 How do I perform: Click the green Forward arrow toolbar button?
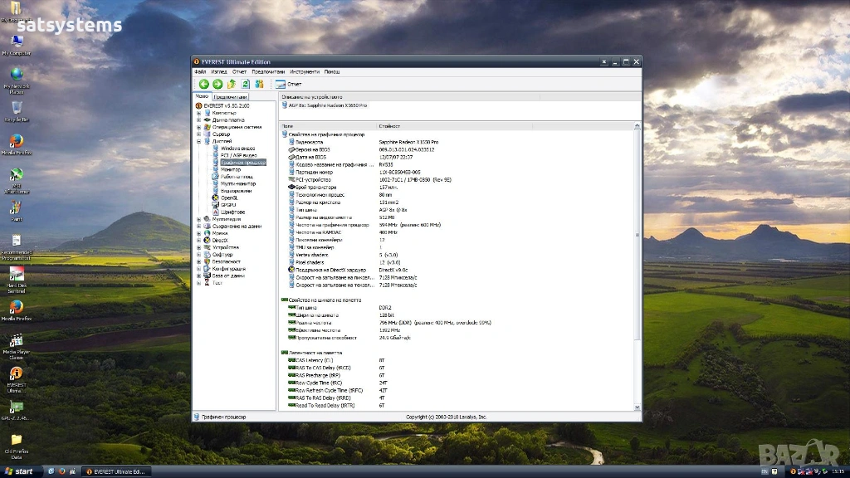217,84
